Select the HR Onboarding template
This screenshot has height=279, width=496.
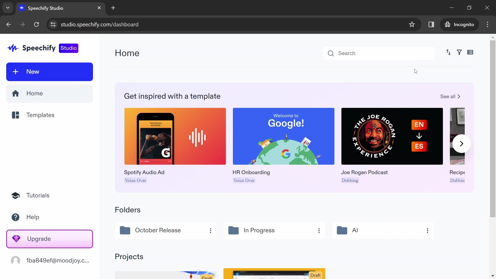click(283, 136)
